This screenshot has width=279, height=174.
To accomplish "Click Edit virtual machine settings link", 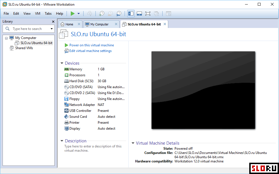I will tap(90, 51).
